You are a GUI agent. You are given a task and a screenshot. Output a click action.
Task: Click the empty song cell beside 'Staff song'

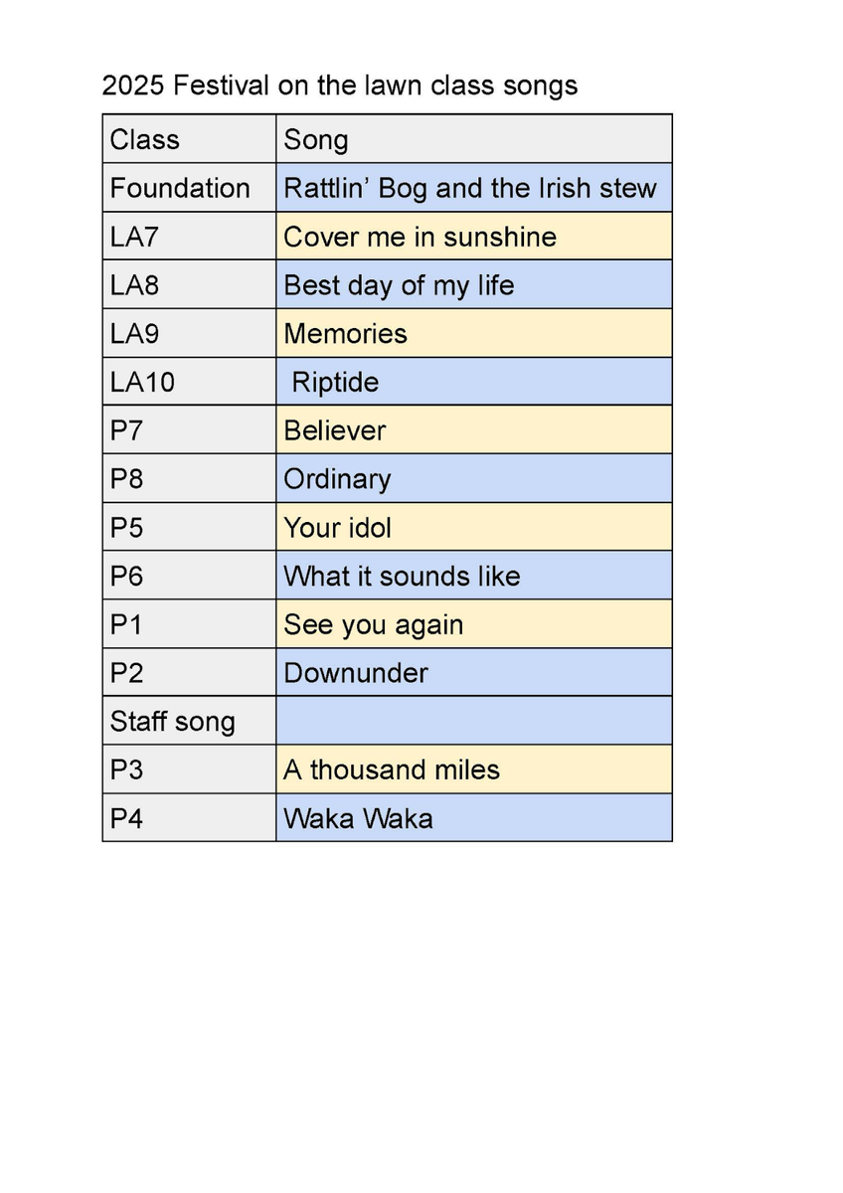[x=473, y=721]
